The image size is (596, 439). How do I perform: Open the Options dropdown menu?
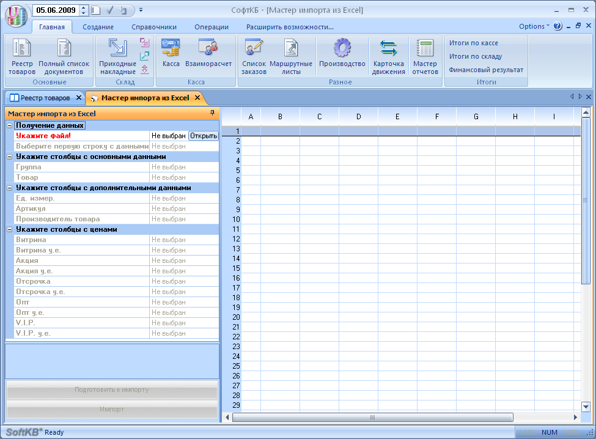534,26
